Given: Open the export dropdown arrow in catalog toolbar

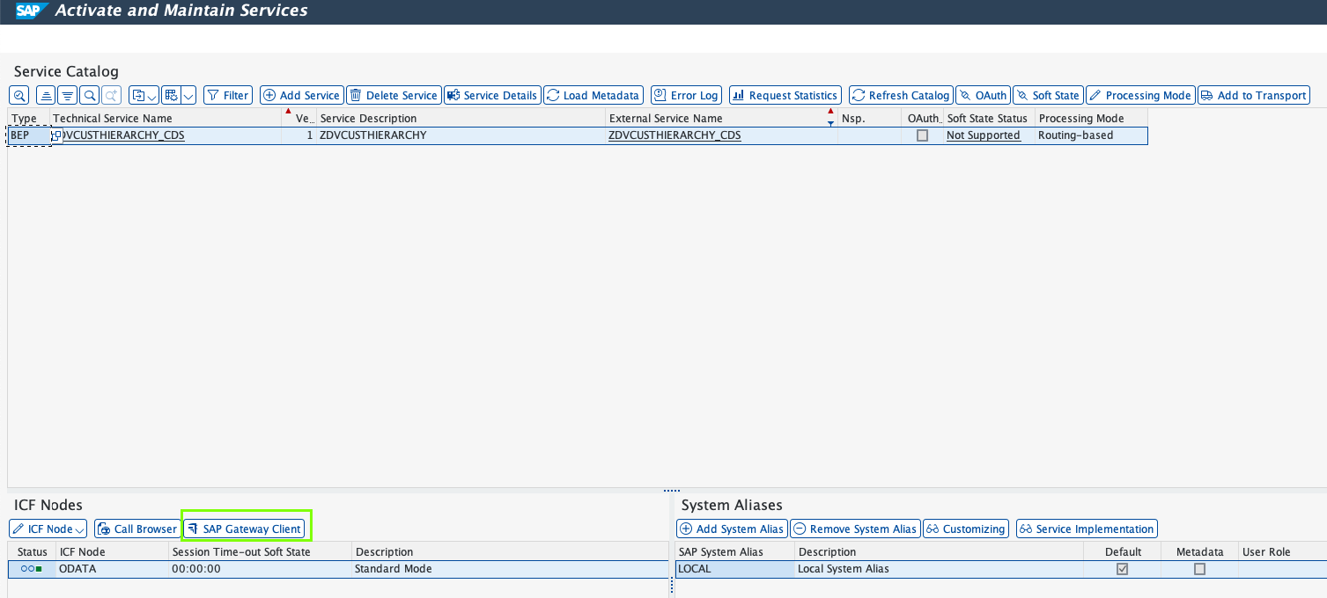Looking at the screenshot, I should pos(151,95).
